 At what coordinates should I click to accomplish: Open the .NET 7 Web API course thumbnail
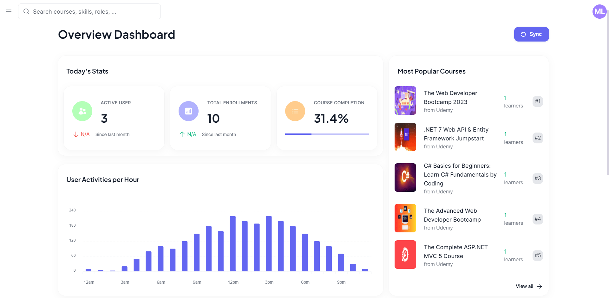coord(405,137)
